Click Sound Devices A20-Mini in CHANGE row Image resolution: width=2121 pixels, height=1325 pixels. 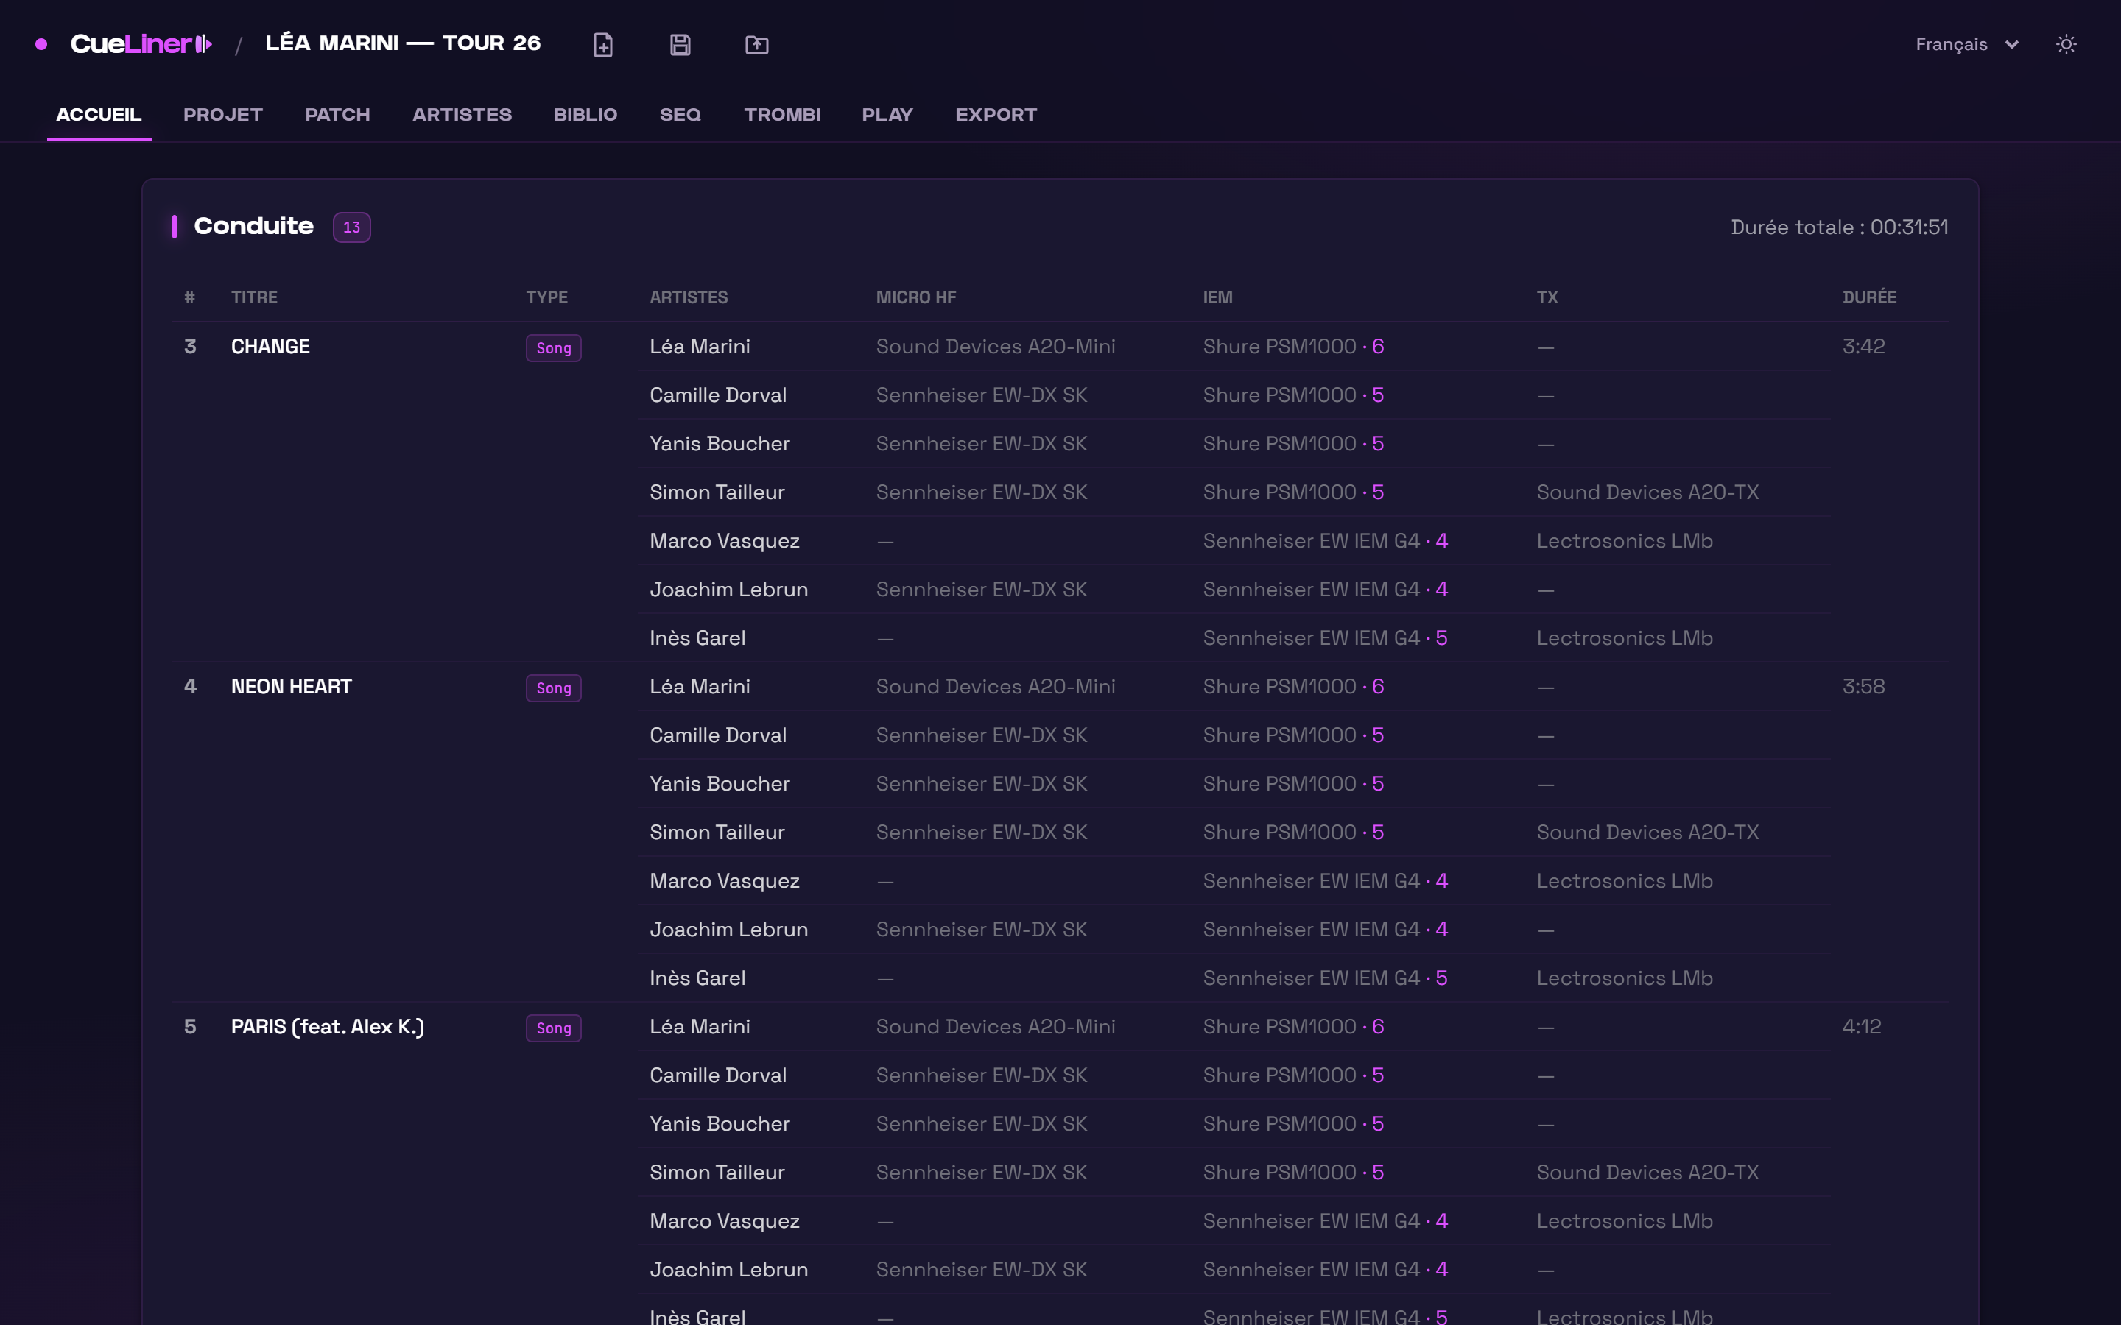click(996, 346)
